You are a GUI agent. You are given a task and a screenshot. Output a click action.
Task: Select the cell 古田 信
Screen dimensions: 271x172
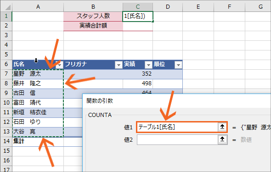[38, 93]
